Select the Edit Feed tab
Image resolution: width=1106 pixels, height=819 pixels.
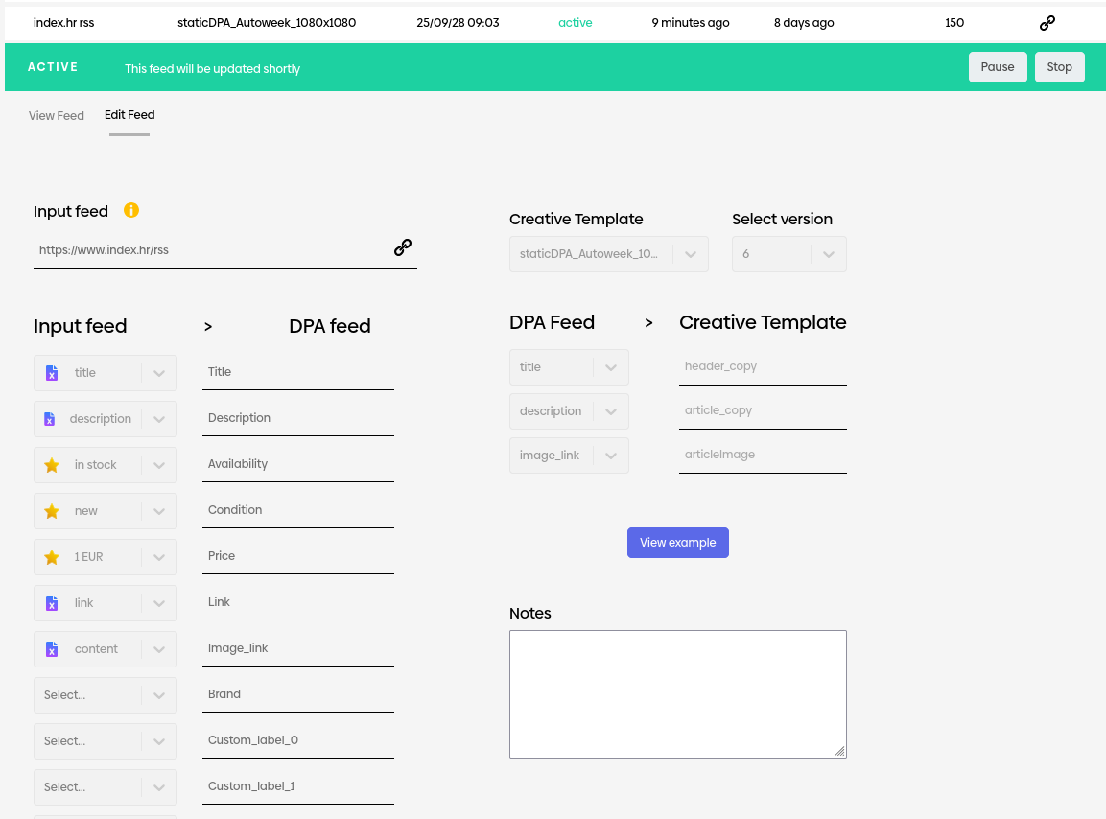click(x=129, y=114)
